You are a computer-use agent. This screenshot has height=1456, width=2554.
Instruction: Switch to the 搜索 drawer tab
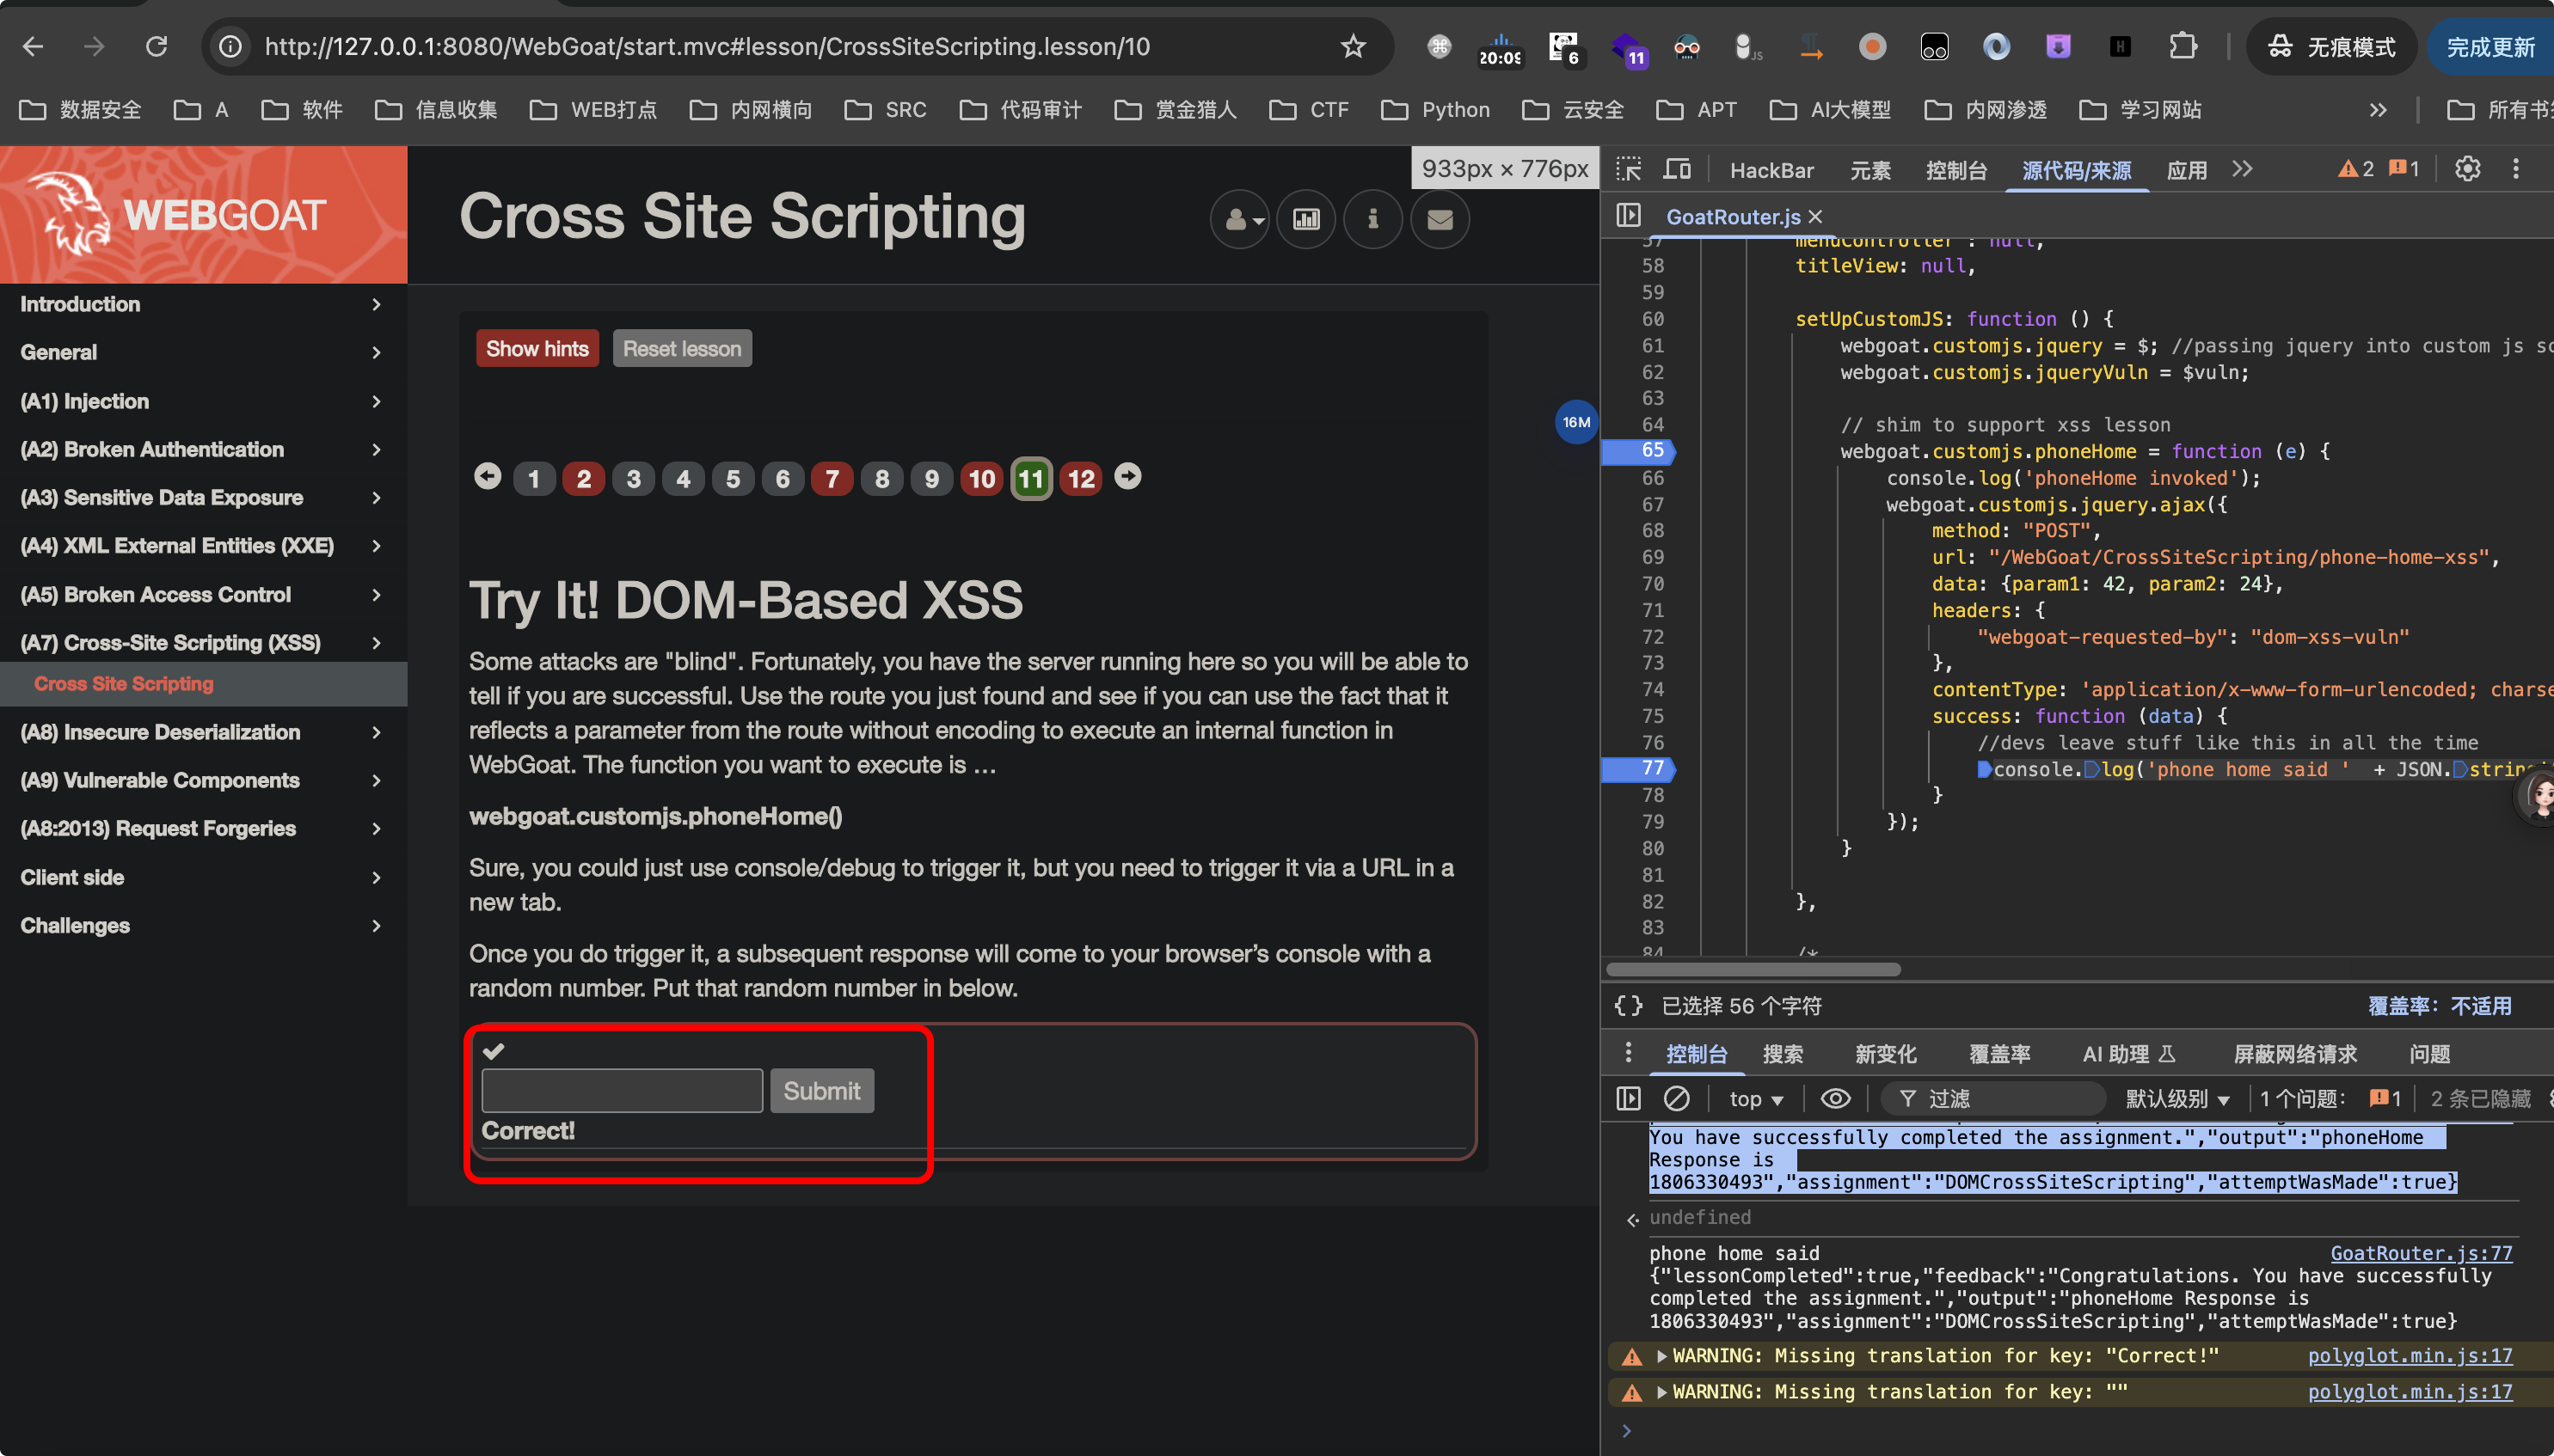click(1782, 1053)
